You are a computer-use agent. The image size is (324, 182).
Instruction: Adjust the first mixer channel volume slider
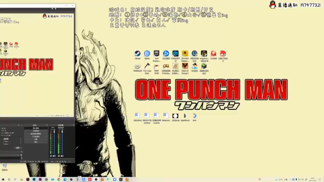point(54,142)
